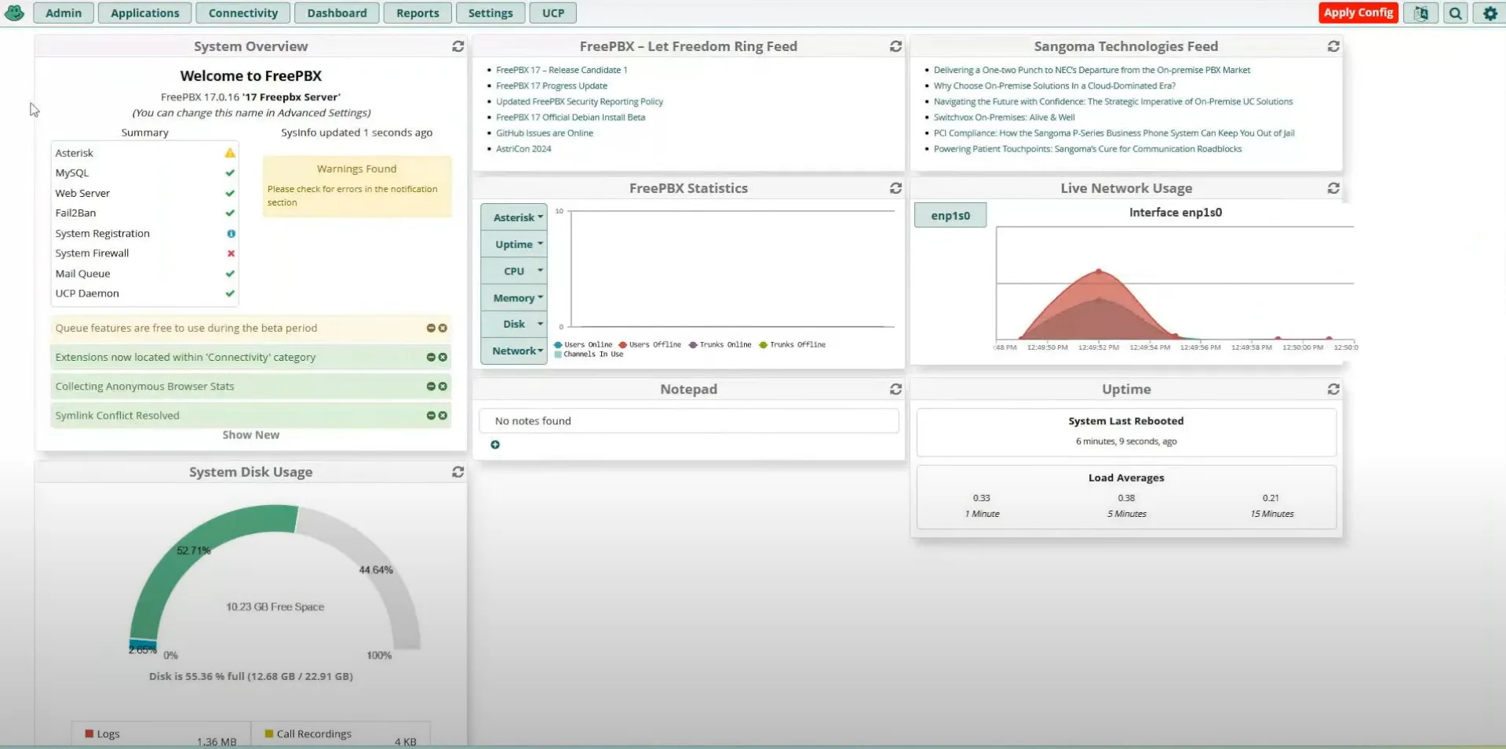Add a new note in the Notepad widget
1506x749 pixels.
click(495, 445)
